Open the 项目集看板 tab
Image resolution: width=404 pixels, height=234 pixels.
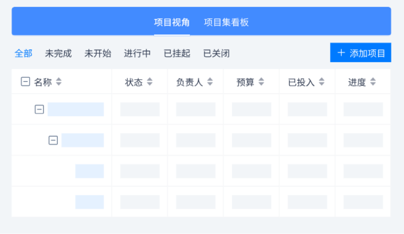226,22
